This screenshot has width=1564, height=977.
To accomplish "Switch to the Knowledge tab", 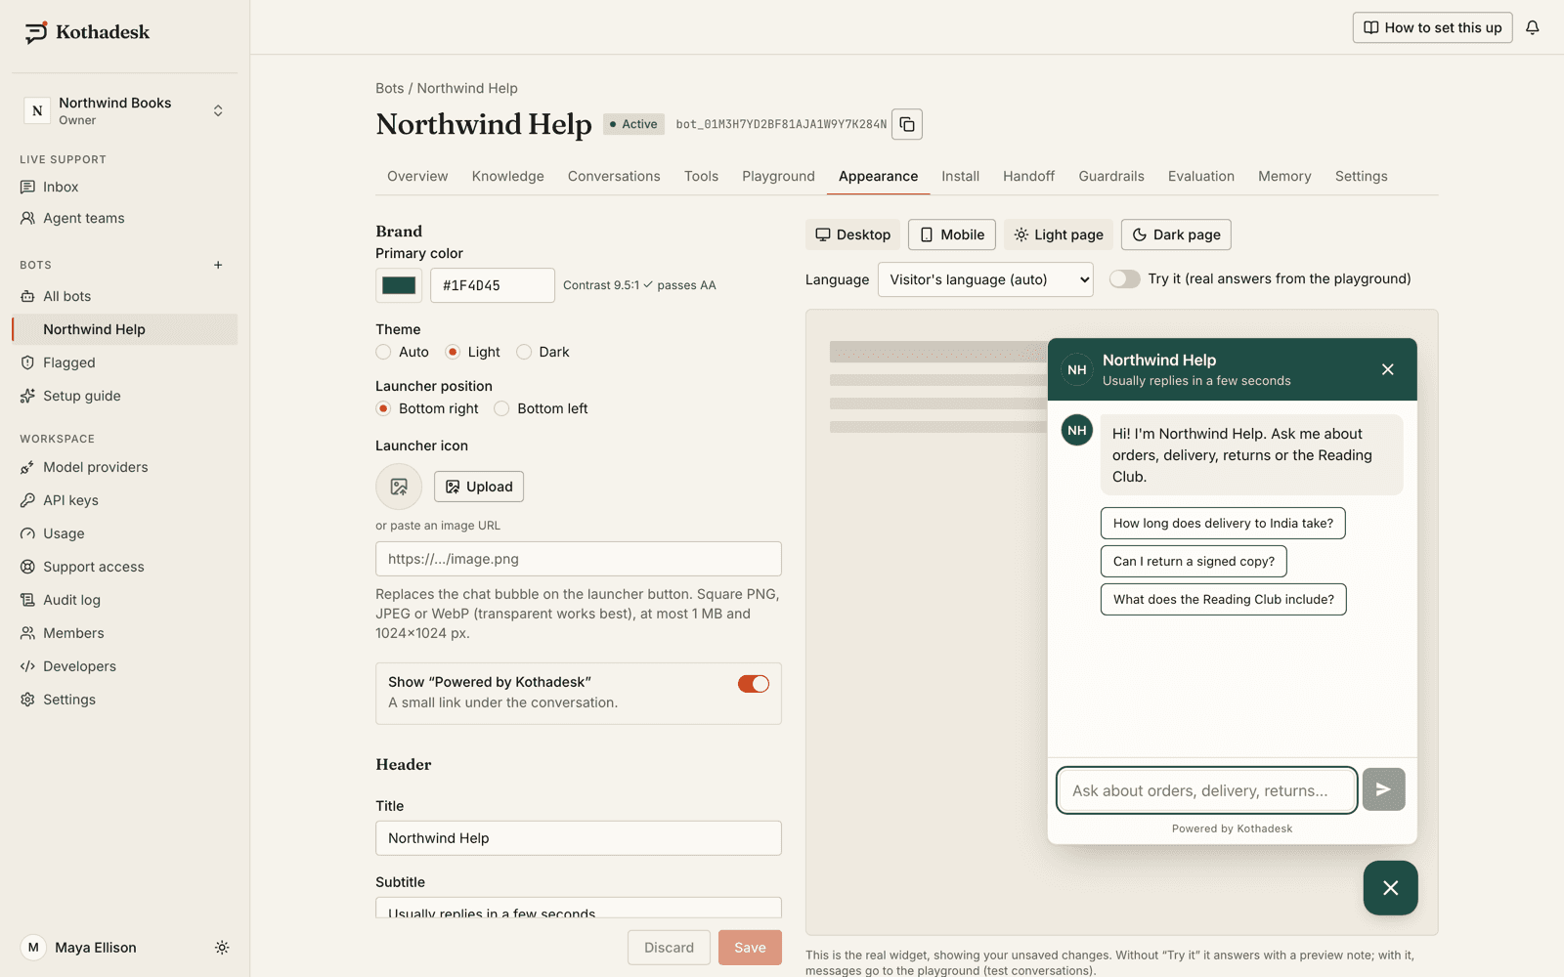I will click(x=507, y=176).
